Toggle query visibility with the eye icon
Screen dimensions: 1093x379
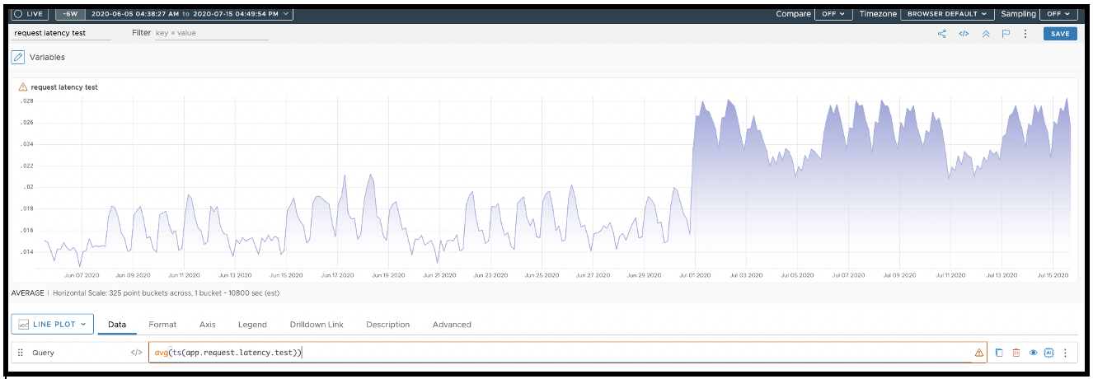(x=1033, y=353)
